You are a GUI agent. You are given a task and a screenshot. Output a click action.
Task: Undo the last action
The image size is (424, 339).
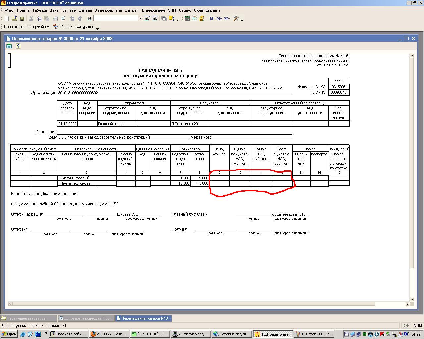72,19
